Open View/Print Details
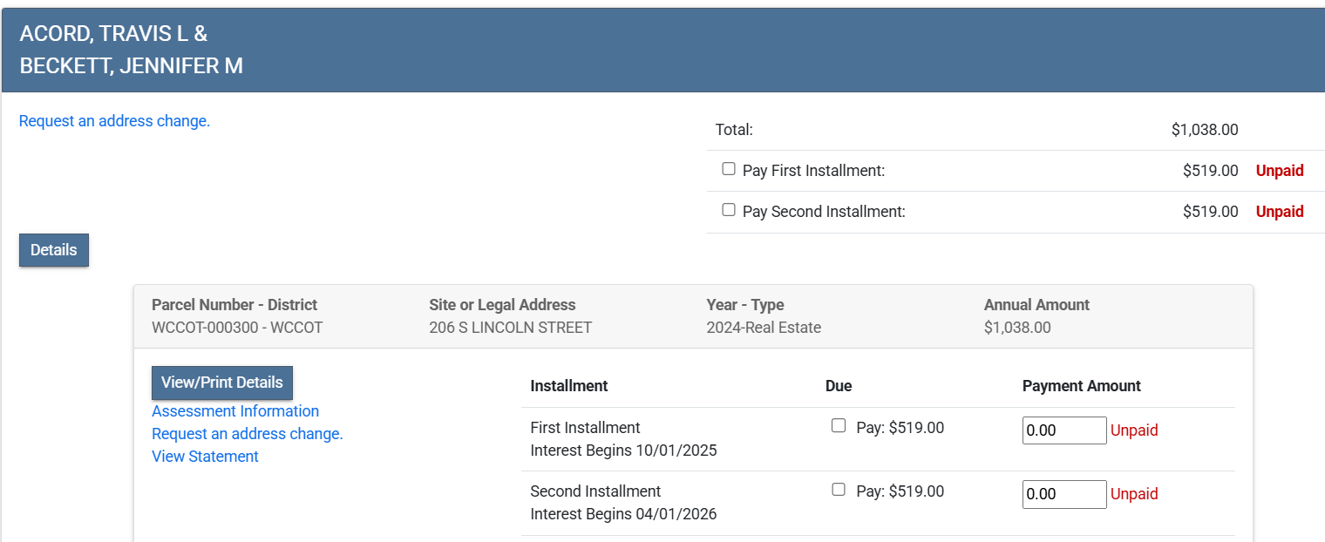 click(222, 383)
